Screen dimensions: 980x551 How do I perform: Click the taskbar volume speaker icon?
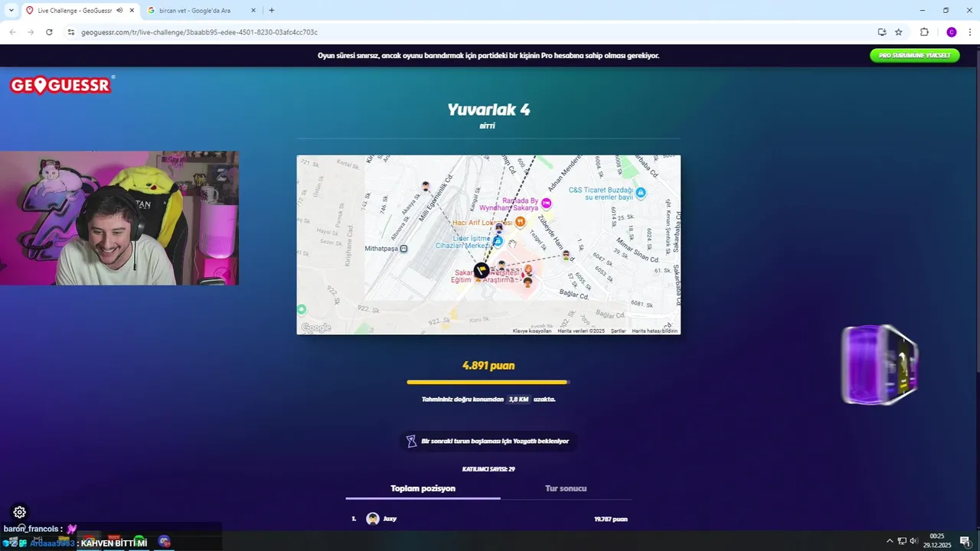(x=913, y=541)
